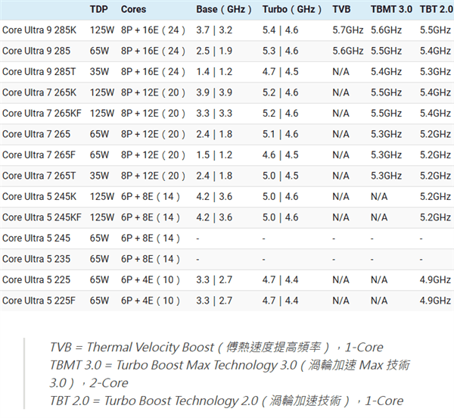
Task: Click the 65W TDP cell of Ultra 5 235
Action: pos(99,259)
